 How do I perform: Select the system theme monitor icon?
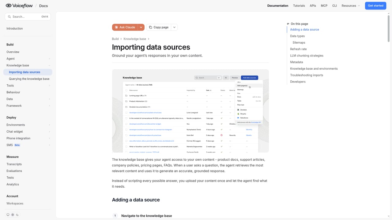click(x=8, y=215)
